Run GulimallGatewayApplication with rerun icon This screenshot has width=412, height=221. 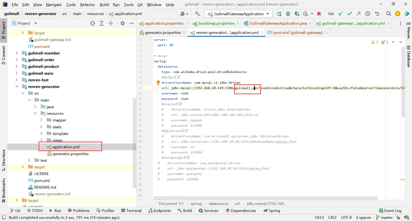279,14
